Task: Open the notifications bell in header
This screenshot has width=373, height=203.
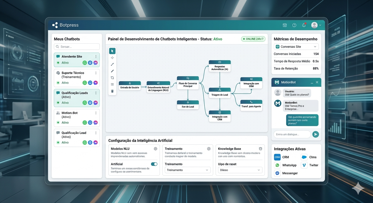Action: point(304,25)
